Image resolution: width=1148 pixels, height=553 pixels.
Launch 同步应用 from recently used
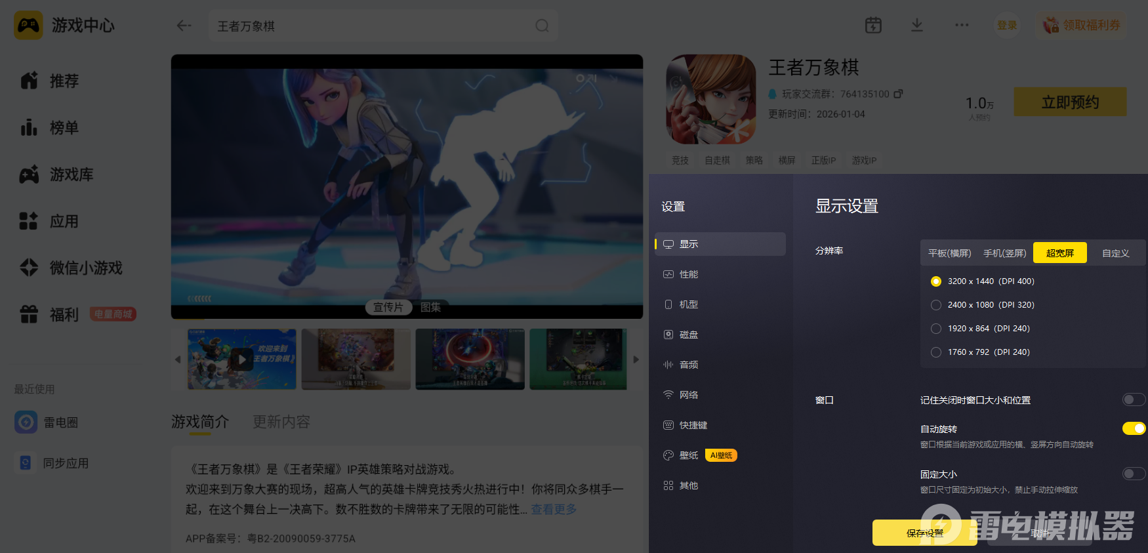point(52,462)
